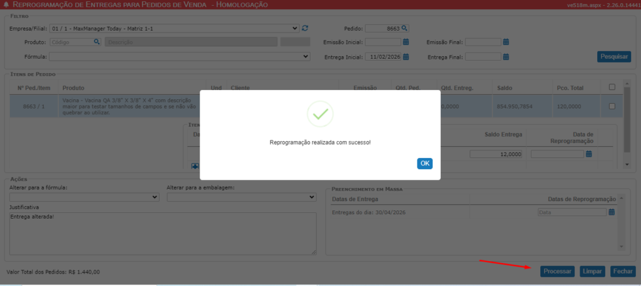Click the Produto code search magnifier
Viewport: 641px width, 286px height.
96,42
